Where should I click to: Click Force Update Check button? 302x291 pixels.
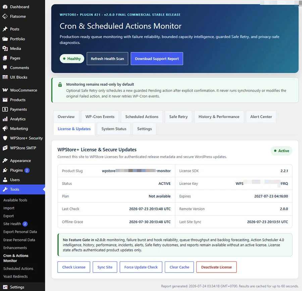pos(141,267)
